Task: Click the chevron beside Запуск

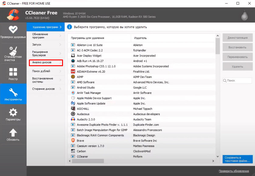Action: (60, 45)
